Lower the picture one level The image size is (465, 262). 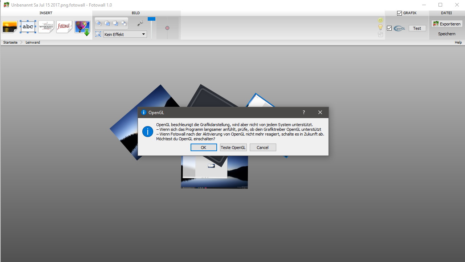(x=115, y=23)
